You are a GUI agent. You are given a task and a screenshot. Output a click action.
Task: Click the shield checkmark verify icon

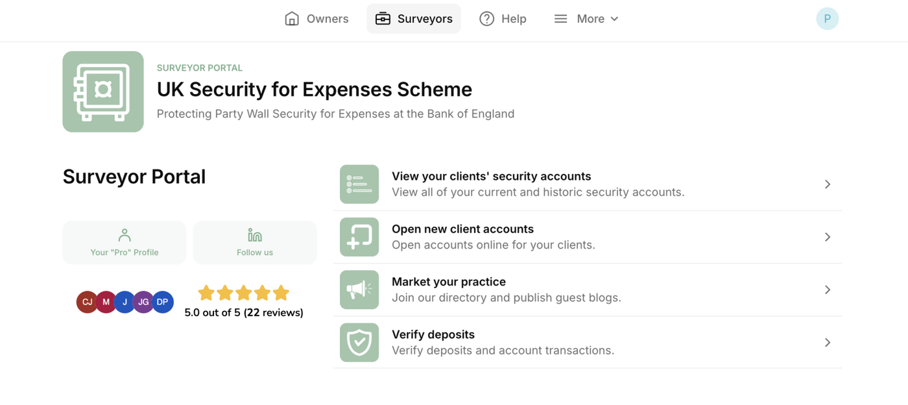(359, 342)
